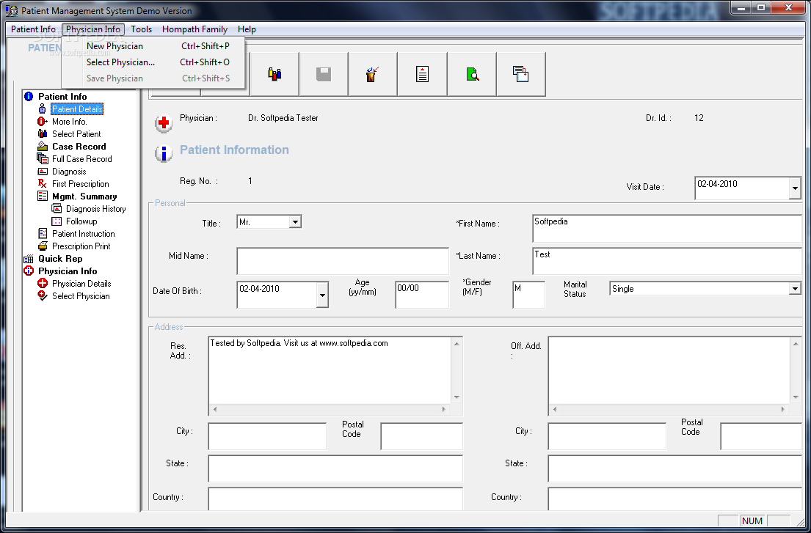Click the Off. Add. scroll-left arrow

coord(555,410)
